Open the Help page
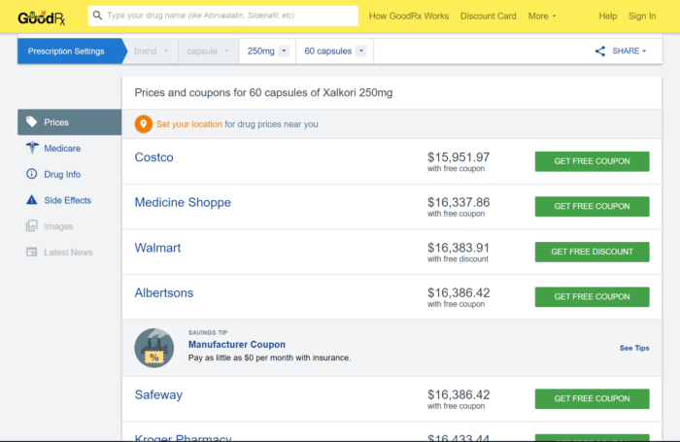The height and width of the screenshot is (442, 680). [x=607, y=17]
